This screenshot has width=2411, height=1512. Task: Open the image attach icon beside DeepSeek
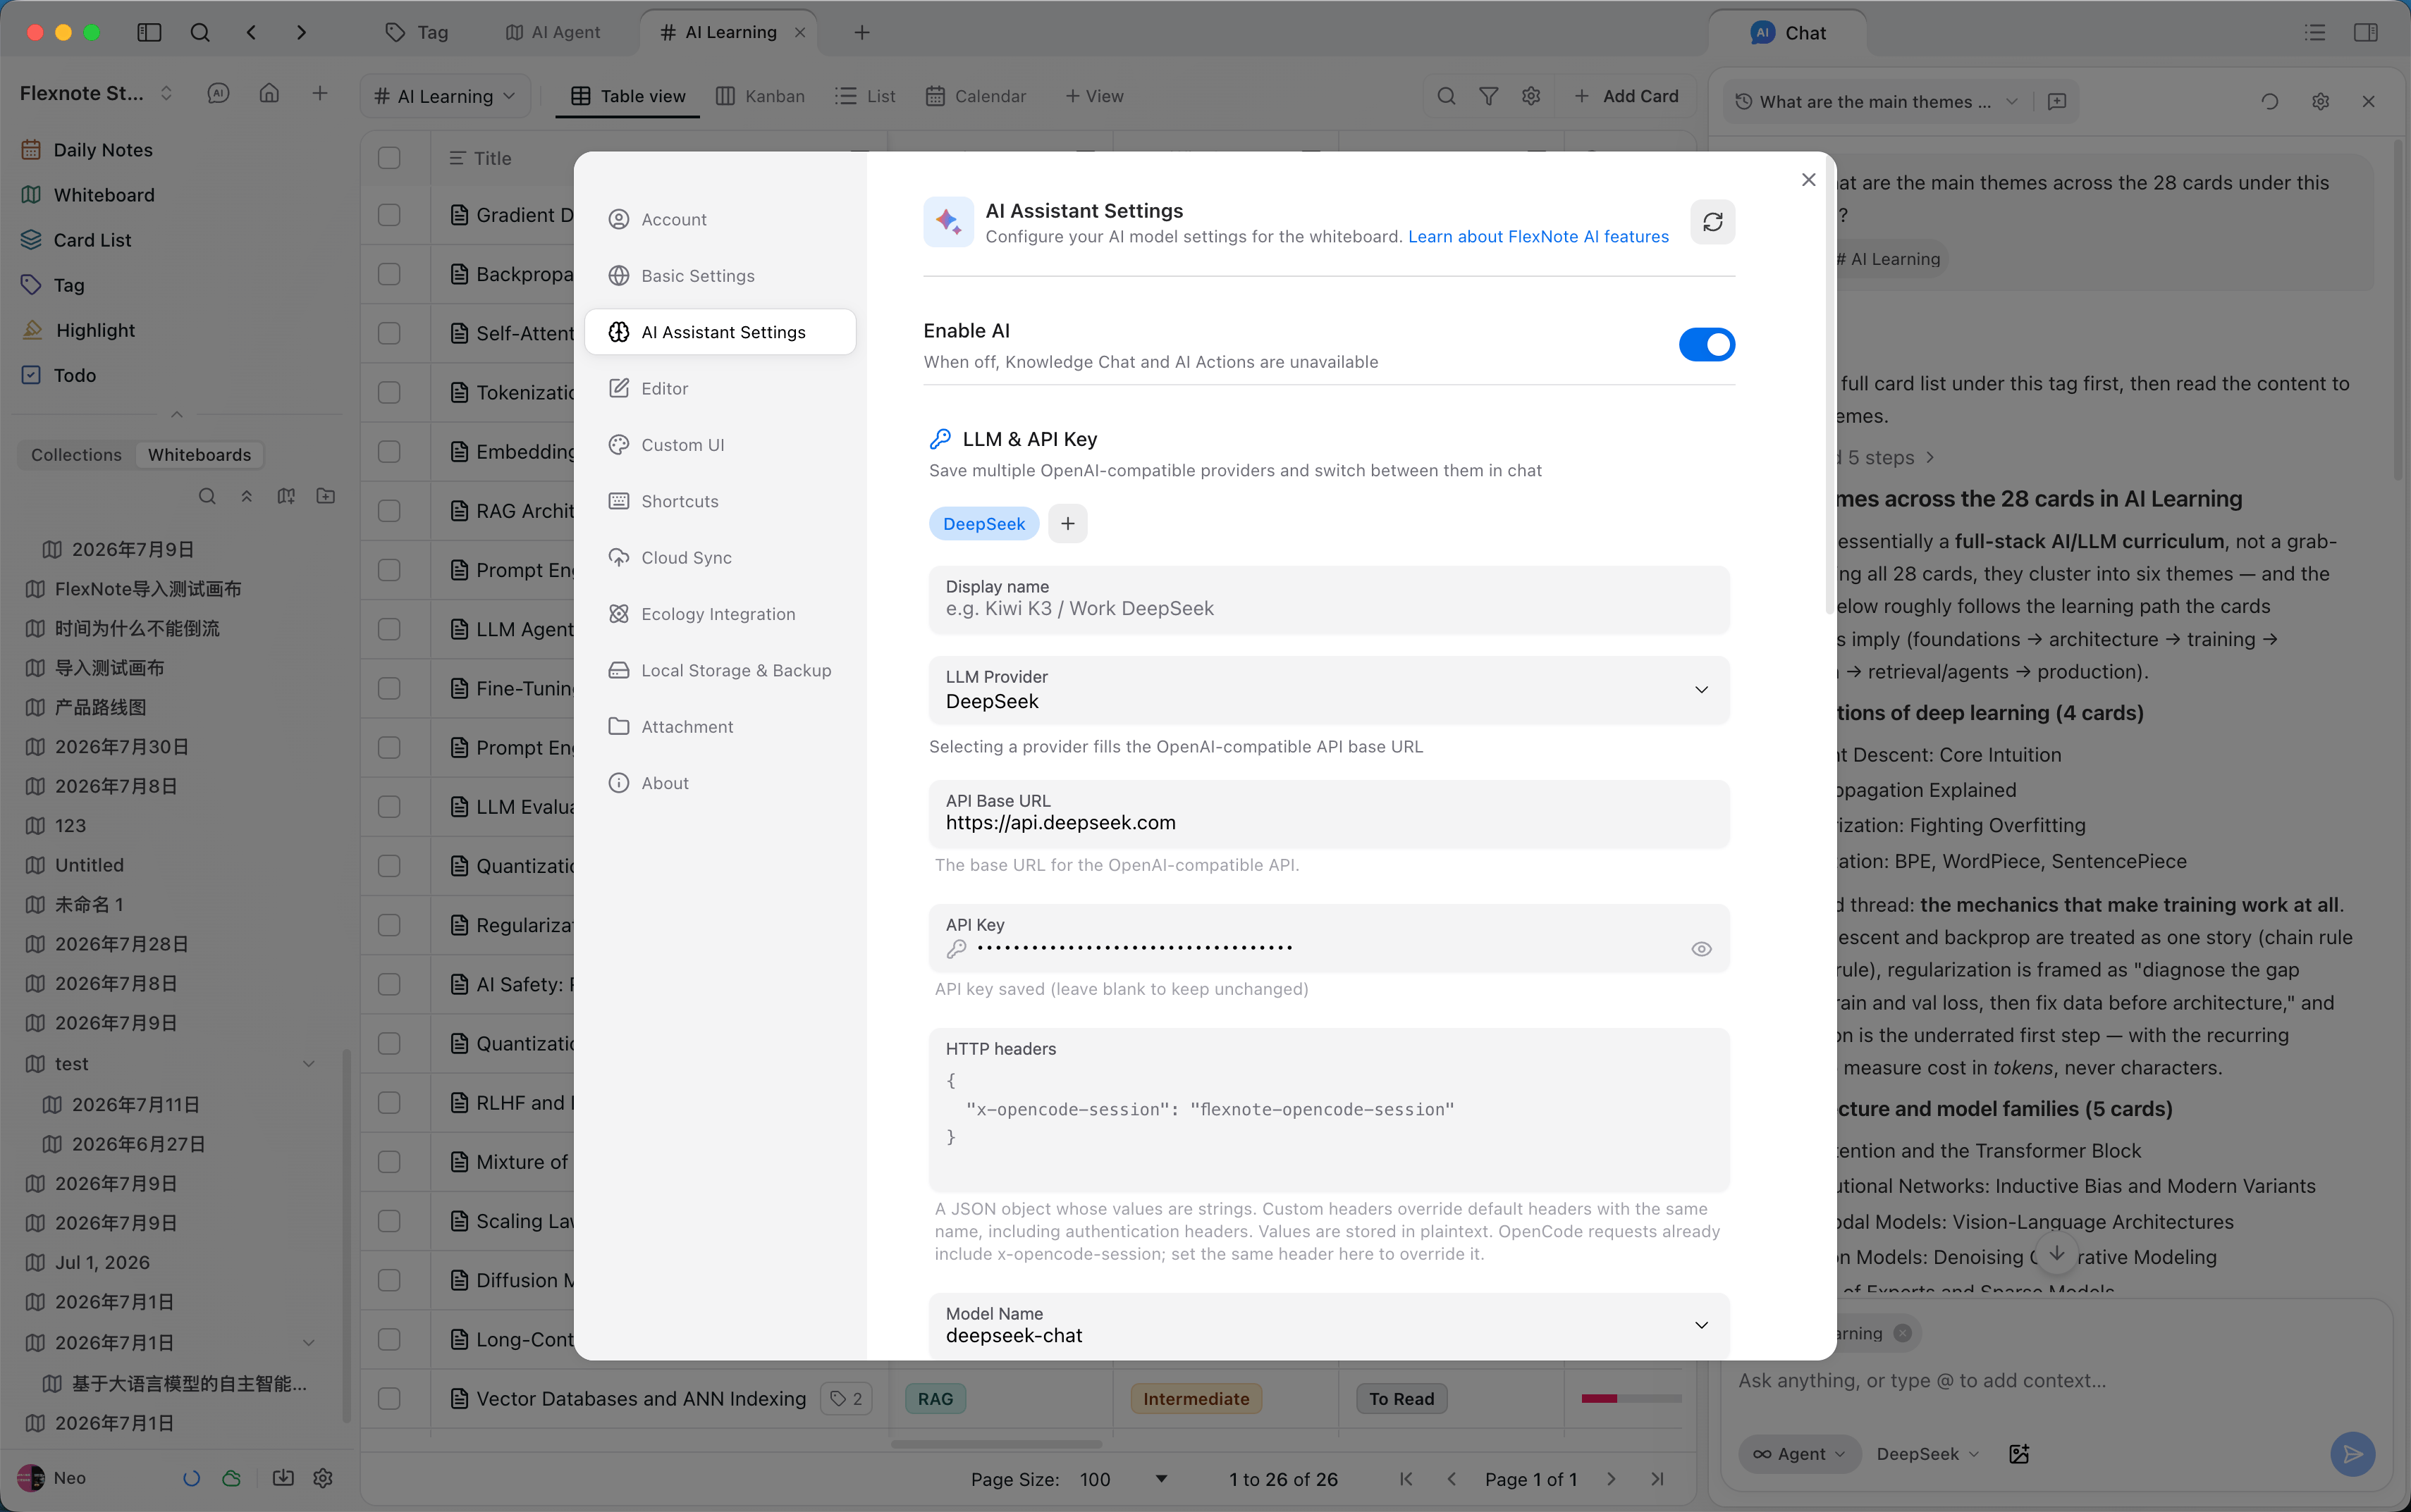[x=2019, y=1454]
